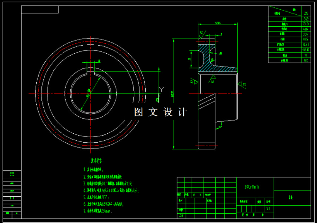317x223 pixels.
Task: Select the 149.6 value in the gear table
Action: (x=305, y=44)
